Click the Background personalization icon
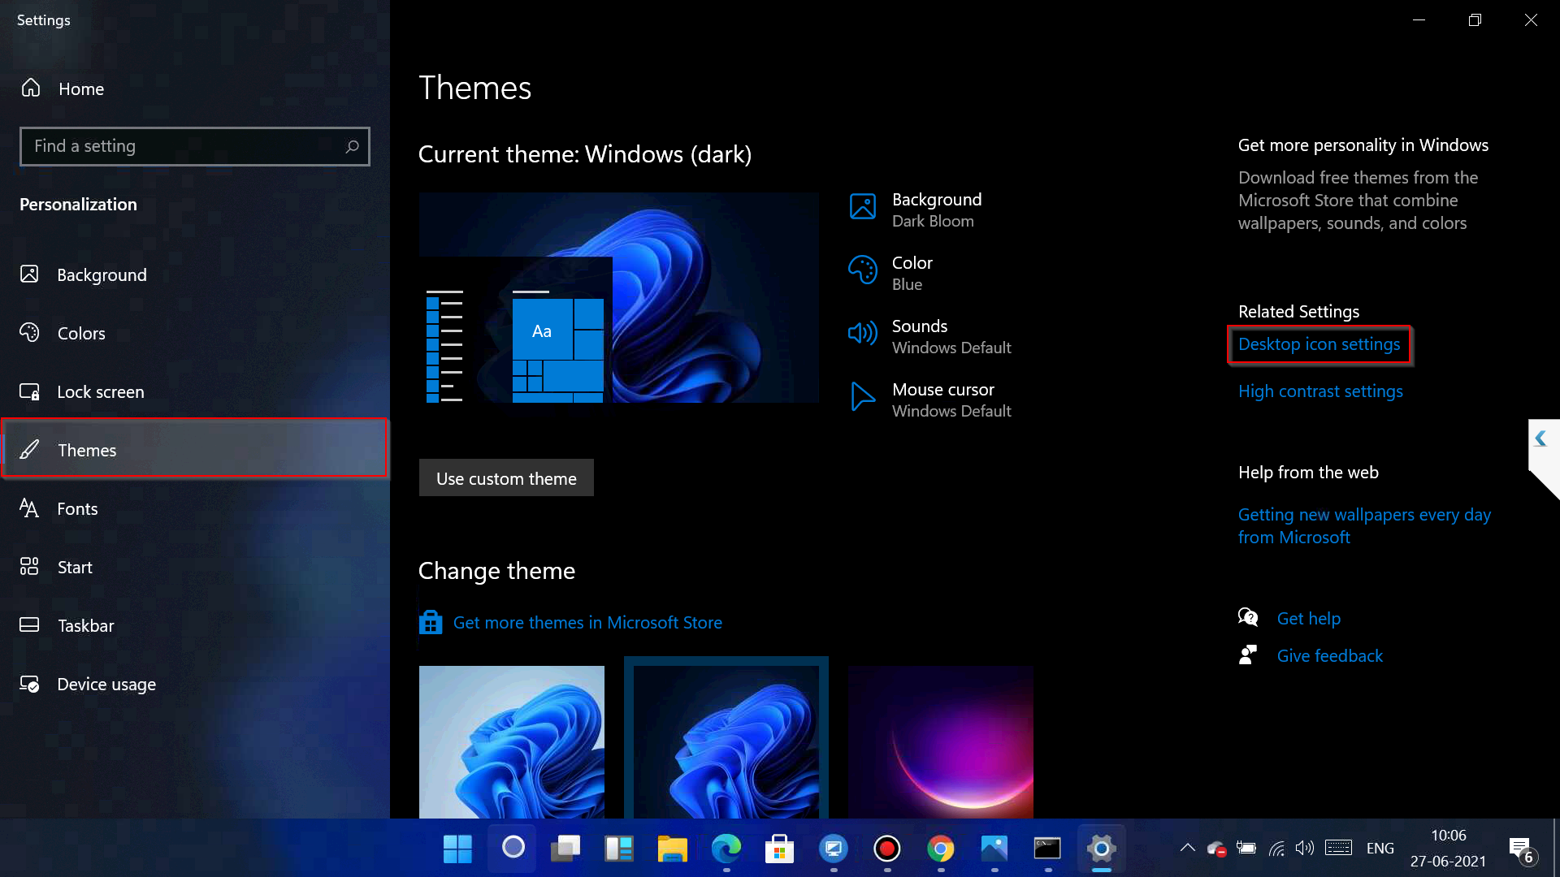Image resolution: width=1560 pixels, height=877 pixels. coord(29,274)
